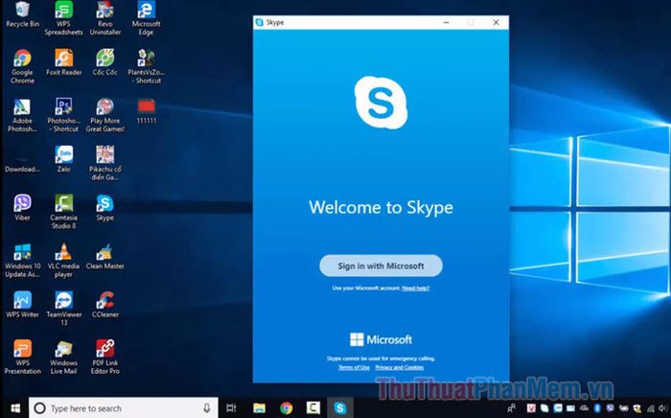Select the PDF Link Editor Pro icon
Viewport: 671px width, 418px height.
coord(104,357)
